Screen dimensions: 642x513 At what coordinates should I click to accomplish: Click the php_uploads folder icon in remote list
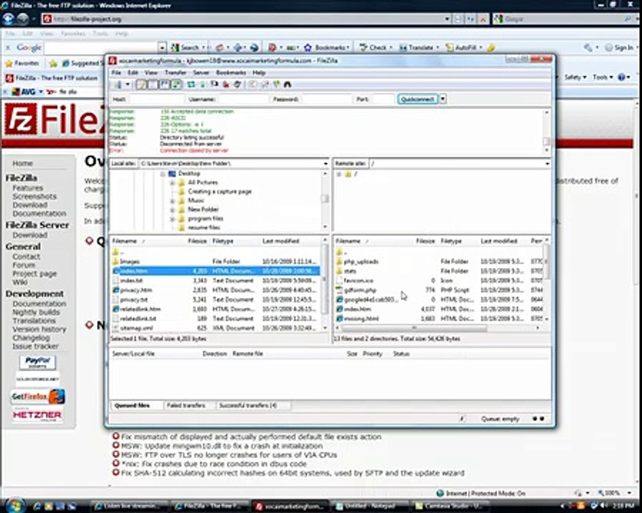tap(339, 261)
